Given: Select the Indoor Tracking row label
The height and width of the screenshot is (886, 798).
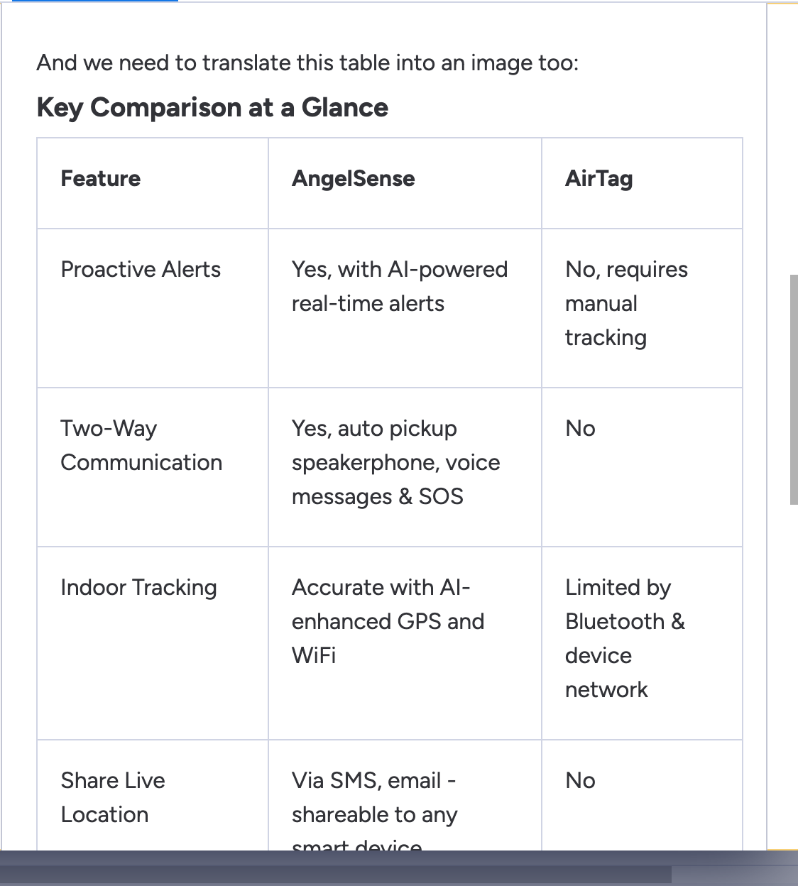Looking at the screenshot, I should [x=138, y=588].
